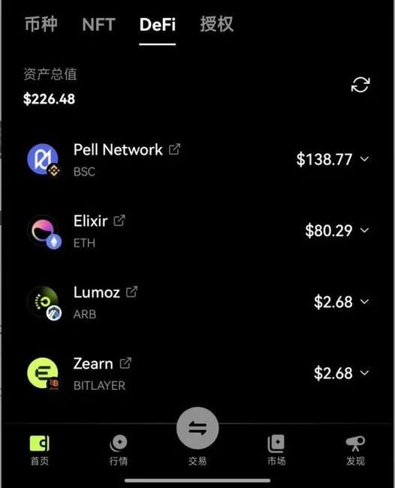This screenshot has width=395, height=488.
Task: Switch to the 授权 tab
Action: click(216, 24)
